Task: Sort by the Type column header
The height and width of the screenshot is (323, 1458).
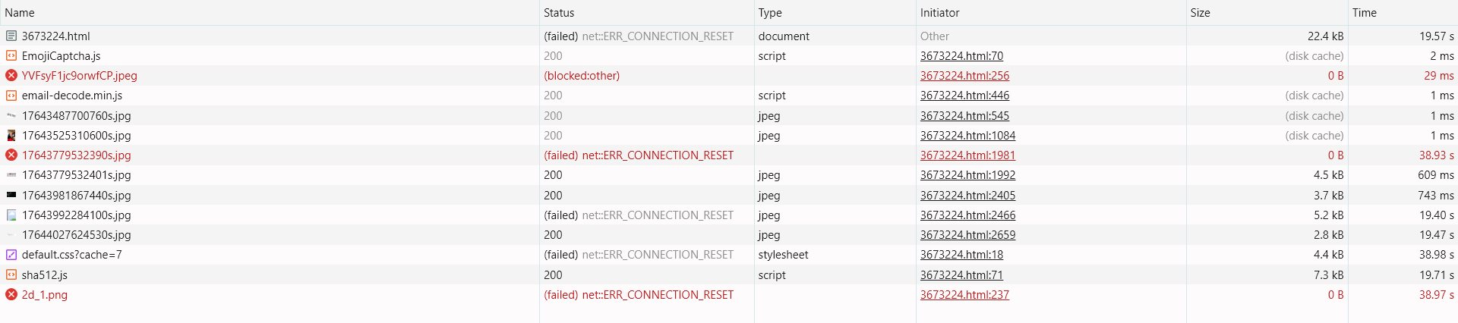Action: coord(770,13)
